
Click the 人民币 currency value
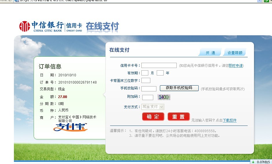point(63,110)
